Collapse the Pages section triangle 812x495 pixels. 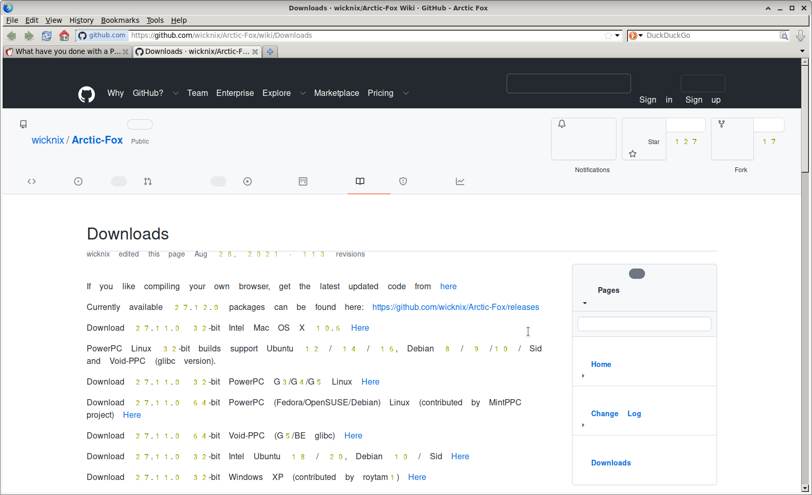coord(585,303)
